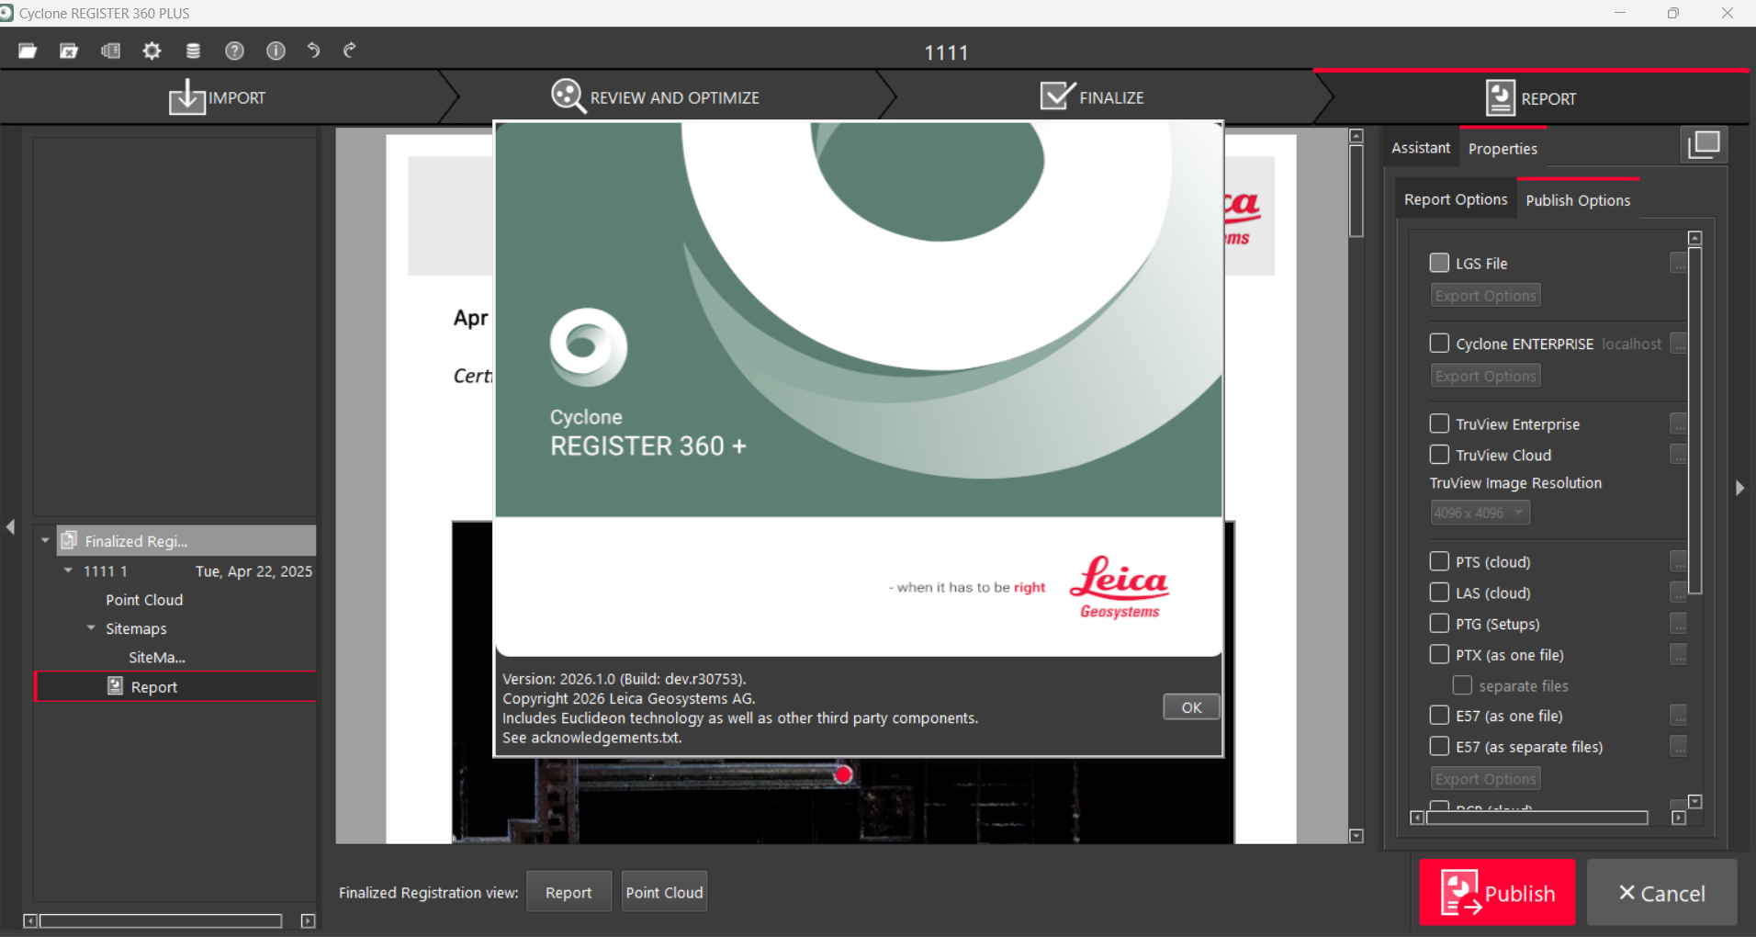Viewport: 1756px width, 937px height.
Task: Enable PTG (Setups) export
Action: tap(1439, 624)
